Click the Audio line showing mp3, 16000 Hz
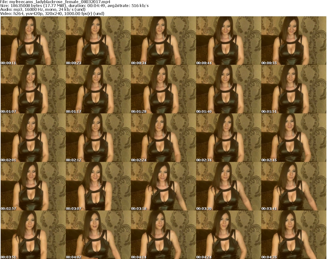Viewport: 327px width, 259px height. 43,10
